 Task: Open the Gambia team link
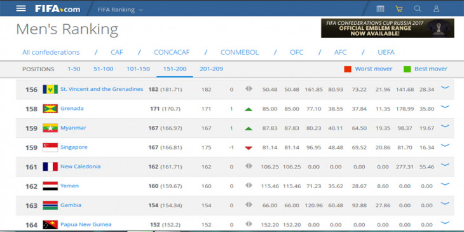(71, 205)
